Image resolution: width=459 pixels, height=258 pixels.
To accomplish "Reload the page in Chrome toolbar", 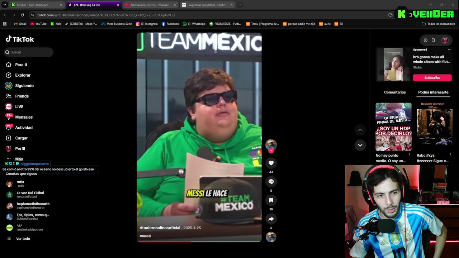I will (22, 15).
